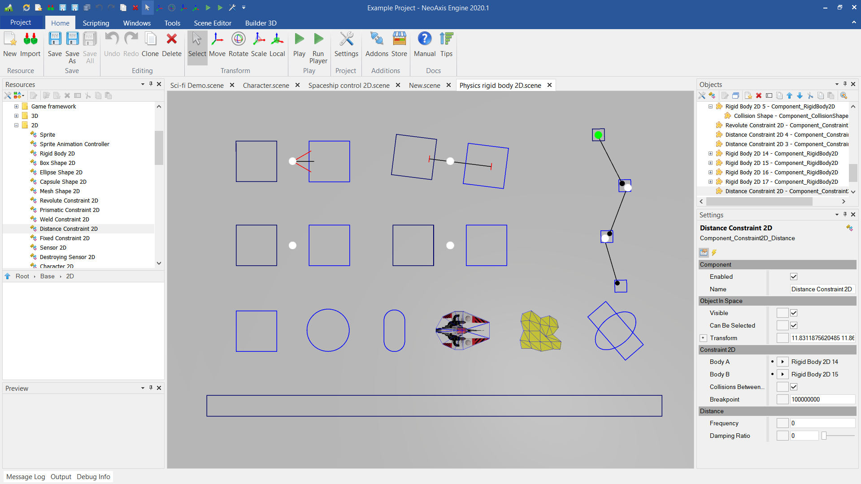This screenshot has width=861, height=484.
Task: Toggle the Enabled checkbox
Action: (x=794, y=277)
